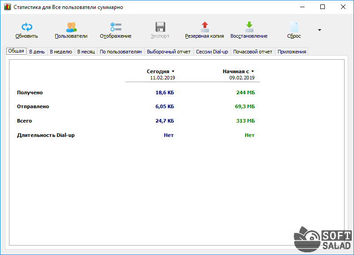Screen dimensions: 354x255
Task: Click the 18,6 КБ received value
Action: tap(165, 92)
